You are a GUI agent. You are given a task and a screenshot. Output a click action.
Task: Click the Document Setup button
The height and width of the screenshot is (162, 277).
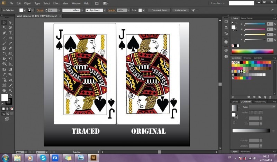[x=159, y=10]
